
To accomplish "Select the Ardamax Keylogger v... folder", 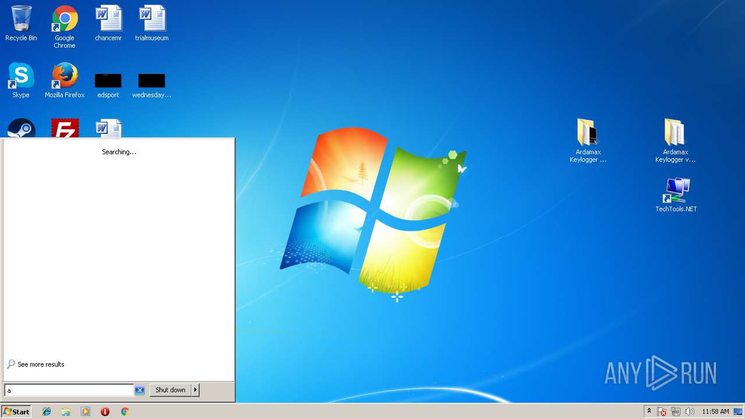I will point(675,141).
